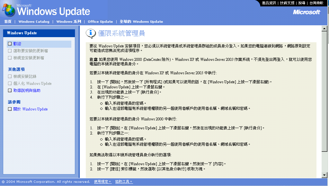Screen dimensions: 329x186
Task: Open 使用規定 footer link
Action: (x=102, y=182)
